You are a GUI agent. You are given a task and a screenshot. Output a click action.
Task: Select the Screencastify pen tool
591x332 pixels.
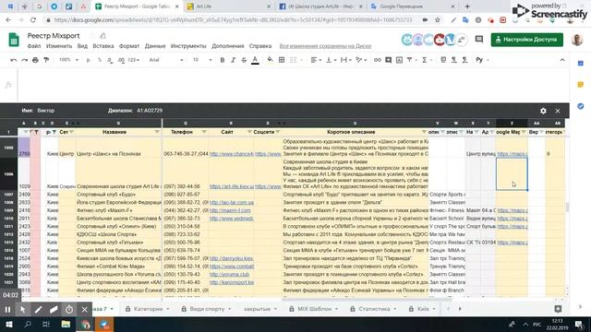(39, 310)
